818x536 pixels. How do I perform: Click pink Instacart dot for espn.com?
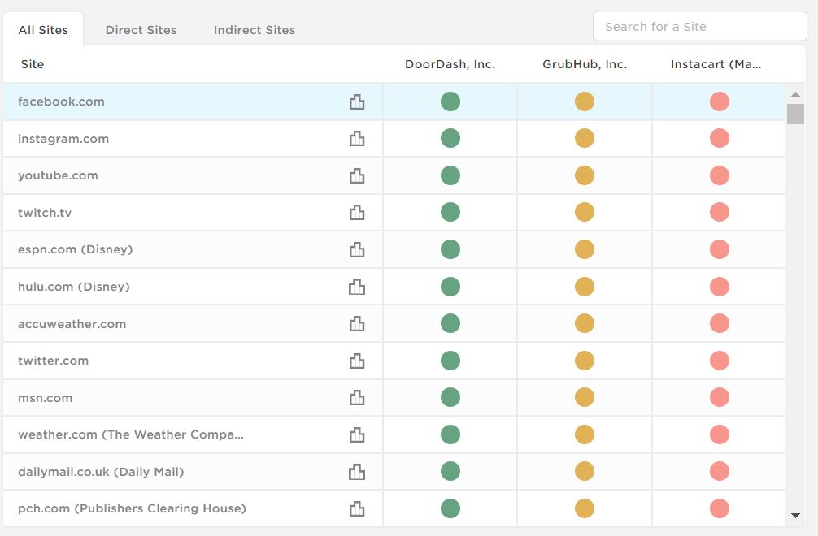point(720,249)
